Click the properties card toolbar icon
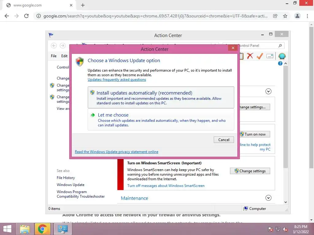This screenshot has height=235, width=314. tap(270, 56)
